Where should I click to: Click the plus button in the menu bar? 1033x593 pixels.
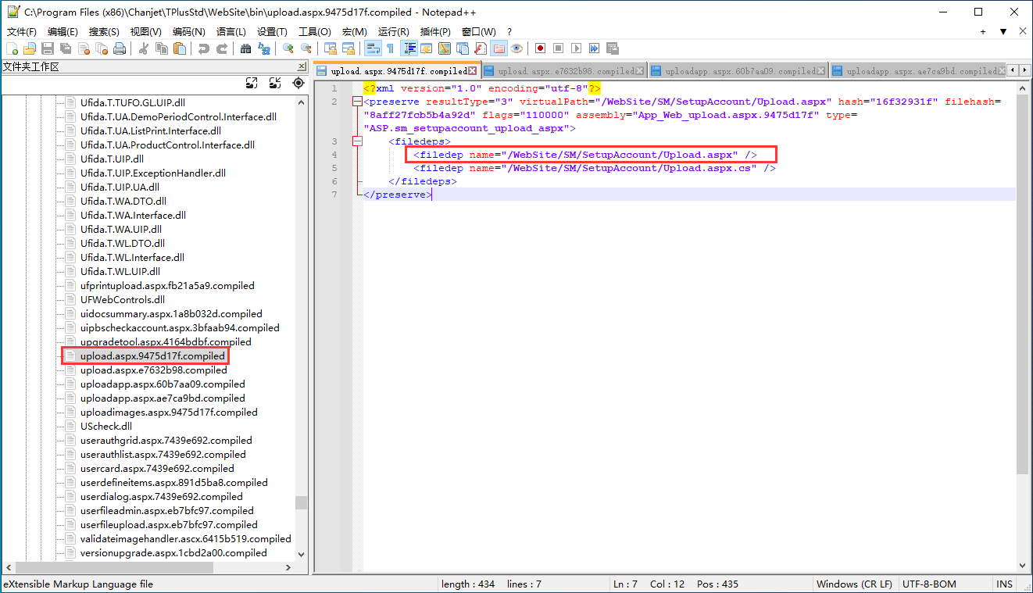click(983, 32)
